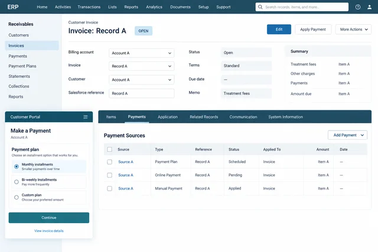Open the Support menu

point(223,7)
